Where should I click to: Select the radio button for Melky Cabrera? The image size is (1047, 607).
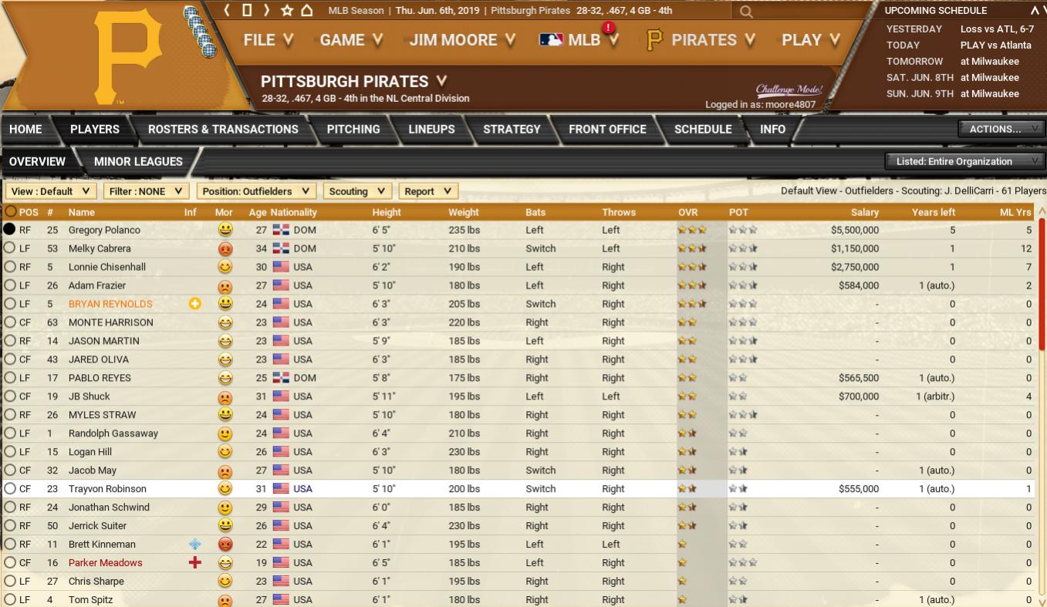[10, 248]
